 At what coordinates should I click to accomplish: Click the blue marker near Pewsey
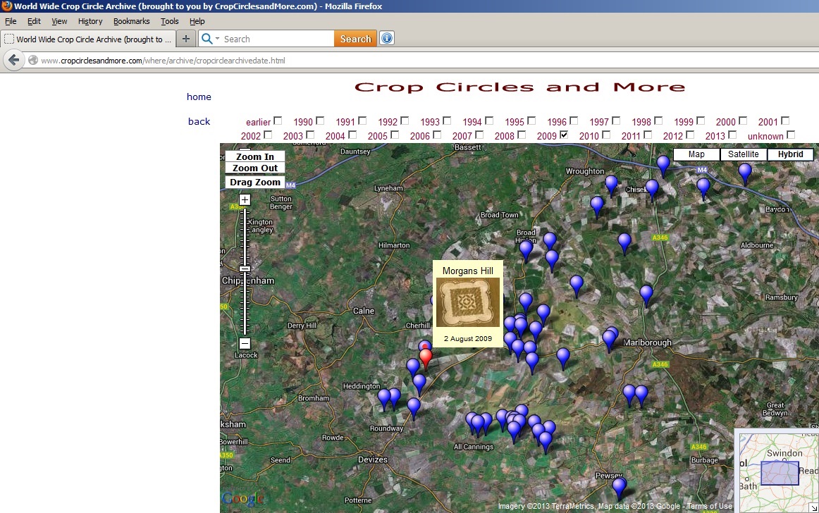point(619,486)
